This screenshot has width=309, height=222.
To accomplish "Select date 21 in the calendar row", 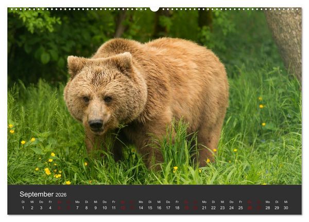I will pyautogui.click(x=204, y=208).
